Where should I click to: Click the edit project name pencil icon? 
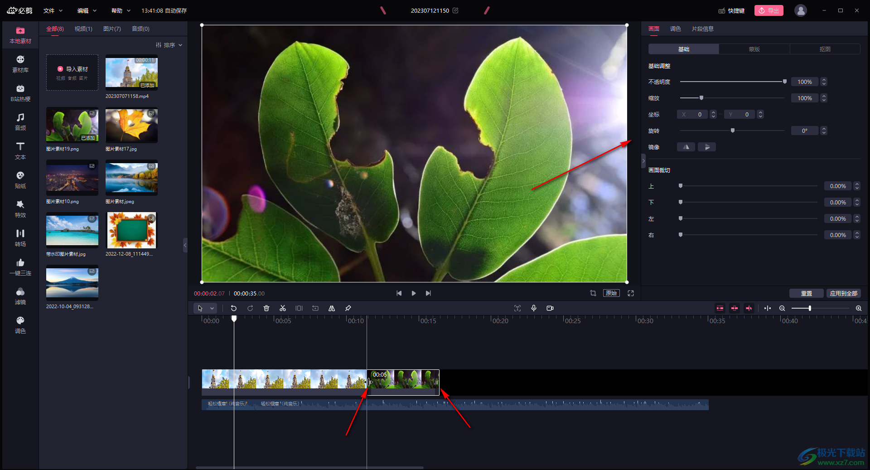[455, 10]
